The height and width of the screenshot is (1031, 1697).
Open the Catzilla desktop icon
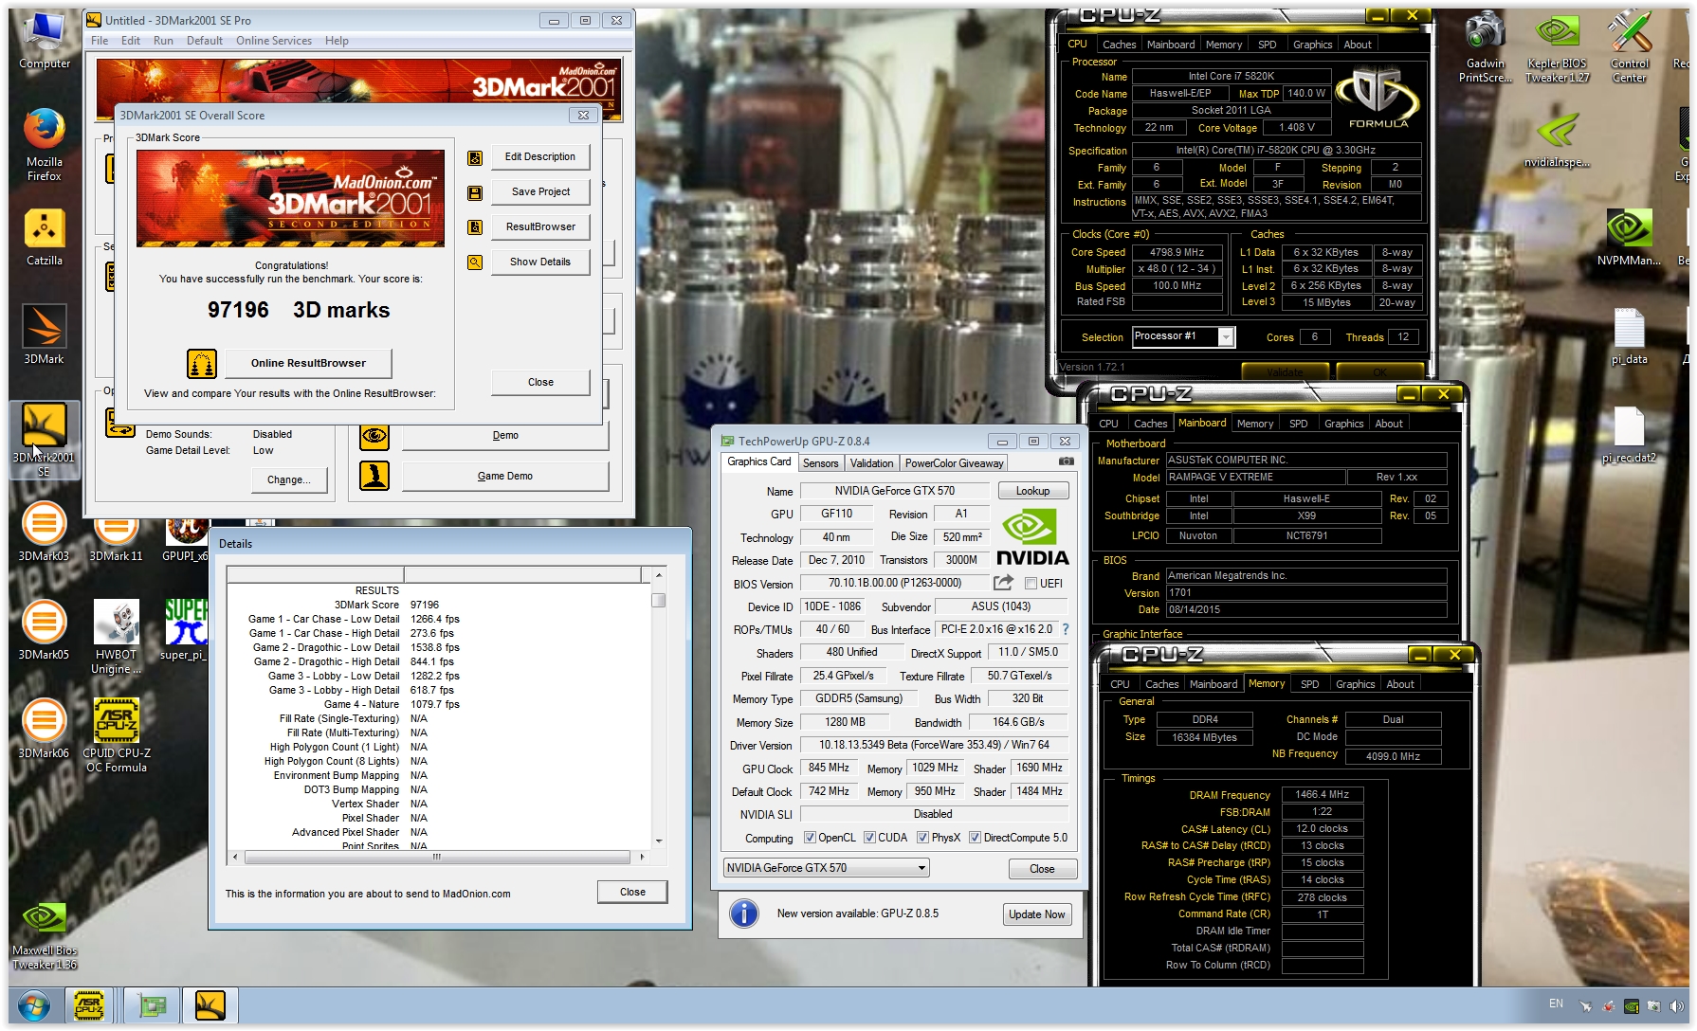pos(44,237)
